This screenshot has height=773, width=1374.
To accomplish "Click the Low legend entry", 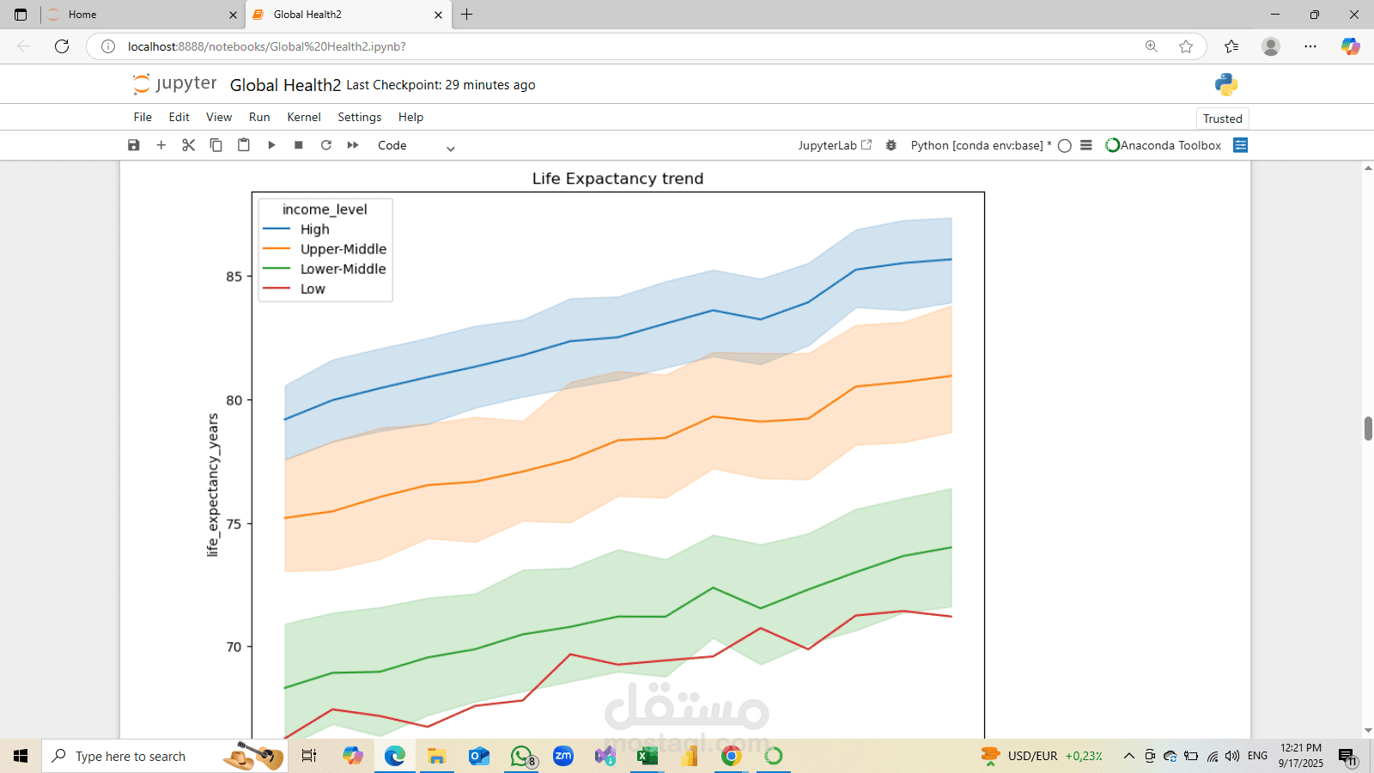I will pyautogui.click(x=294, y=289).
